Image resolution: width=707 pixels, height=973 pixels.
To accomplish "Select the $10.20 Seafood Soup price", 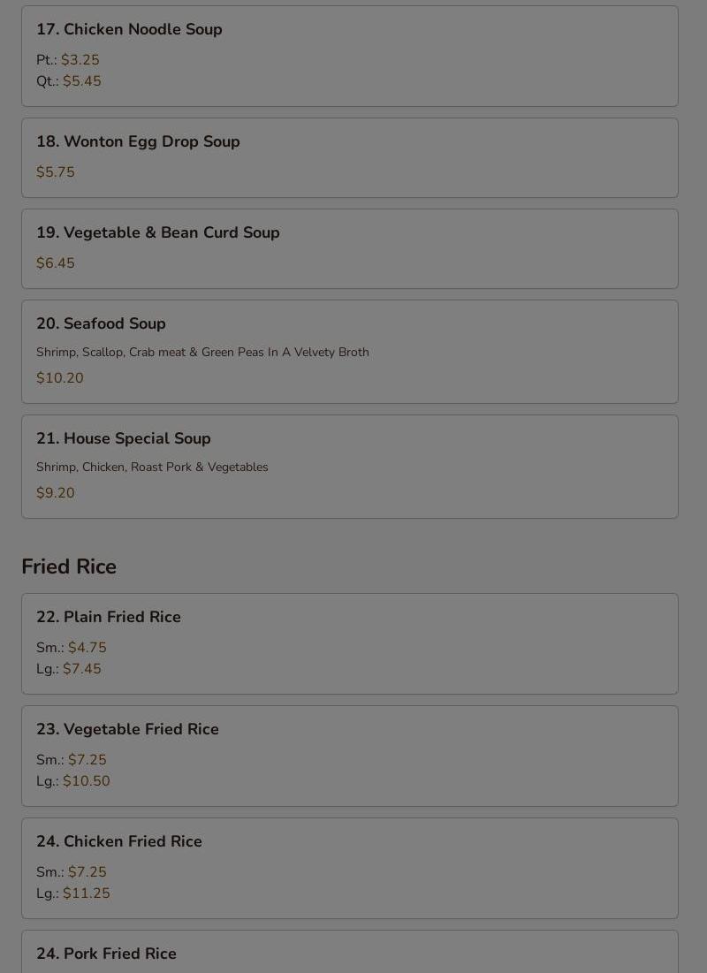I will pos(59,378).
